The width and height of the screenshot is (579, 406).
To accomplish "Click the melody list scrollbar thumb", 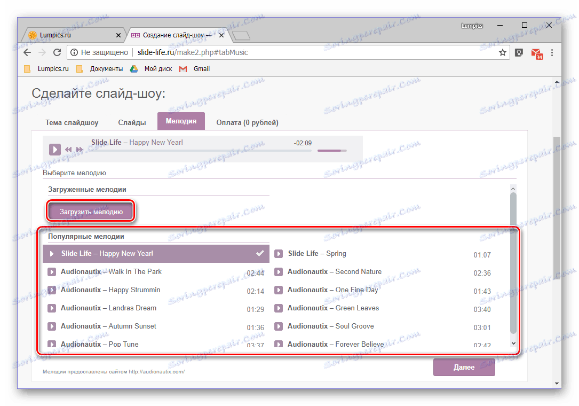I will [x=513, y=262].
